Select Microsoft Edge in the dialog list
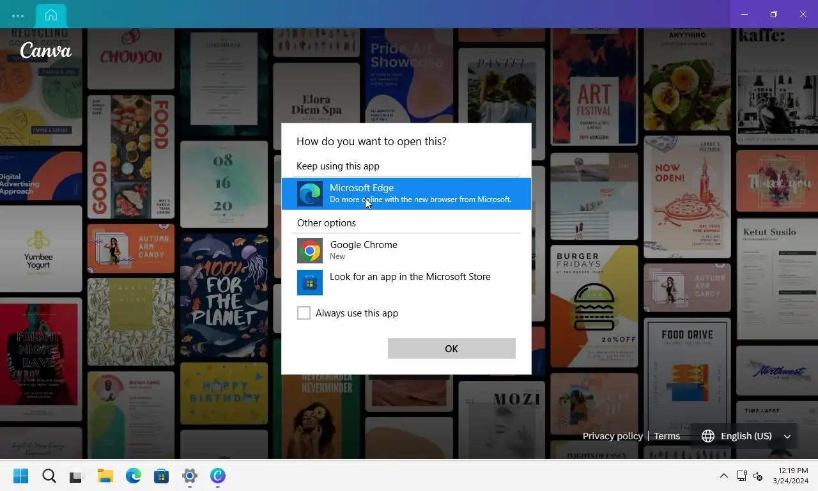Viewport: 818px width, 491px height. click(406, 194)
